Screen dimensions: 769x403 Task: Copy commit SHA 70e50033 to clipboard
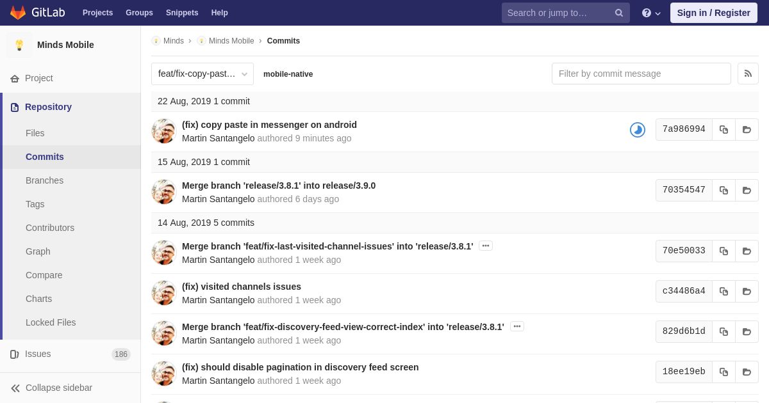(724, 251)
